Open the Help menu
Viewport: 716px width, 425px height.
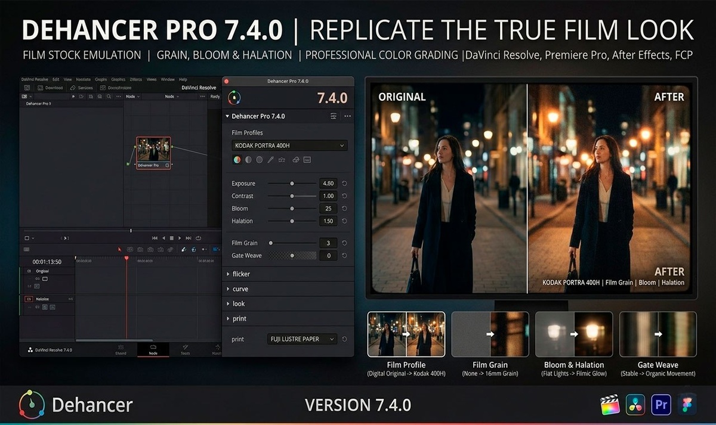point(183,79)
